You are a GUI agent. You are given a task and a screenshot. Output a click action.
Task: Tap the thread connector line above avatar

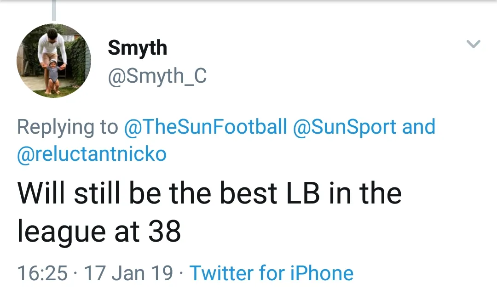(54, 10)
